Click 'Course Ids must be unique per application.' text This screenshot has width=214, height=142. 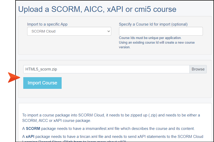coord(150,38)
